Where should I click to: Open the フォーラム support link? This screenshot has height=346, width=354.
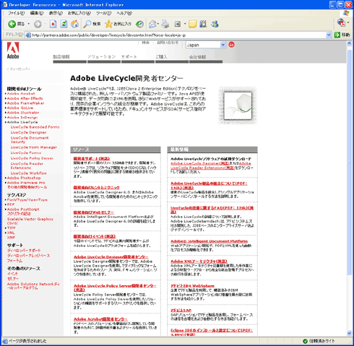(x=14, y=261)
